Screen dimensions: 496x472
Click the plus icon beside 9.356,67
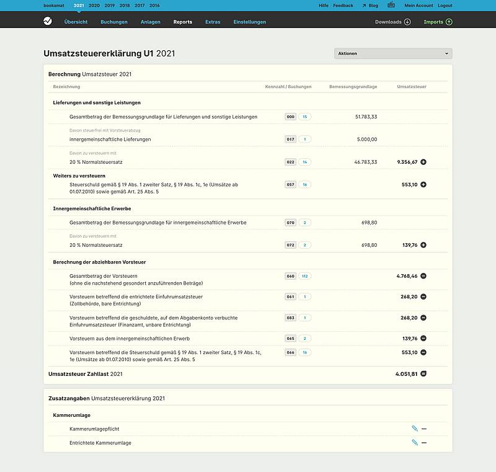[423, 162]
